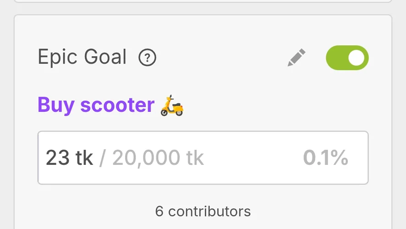
Task: Click the 23 tk raised amount
Action: pos(69,158)
